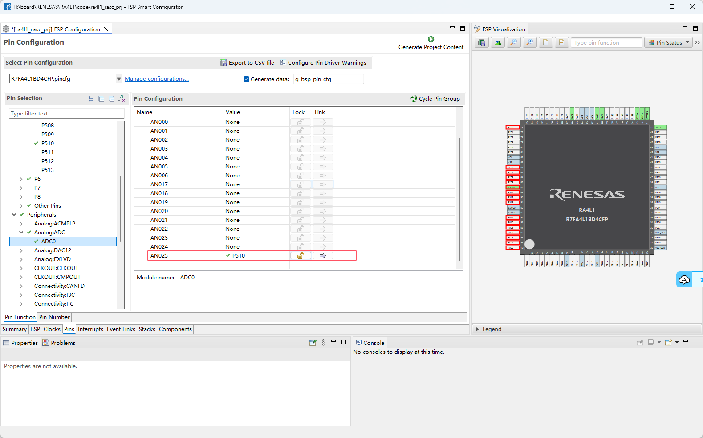Expand the Connectivity:CANFD node
This screenshot has width=703, height=438.
[21, 286]
